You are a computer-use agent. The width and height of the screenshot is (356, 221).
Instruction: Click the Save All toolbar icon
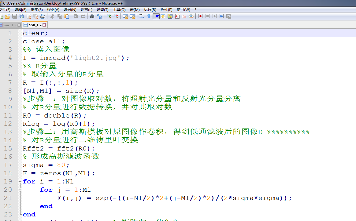point(21,16)
